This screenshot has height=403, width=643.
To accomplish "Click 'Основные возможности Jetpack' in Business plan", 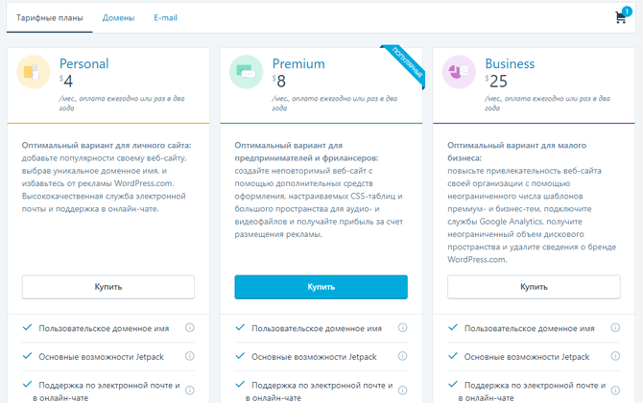I will [x=527, y=357].
